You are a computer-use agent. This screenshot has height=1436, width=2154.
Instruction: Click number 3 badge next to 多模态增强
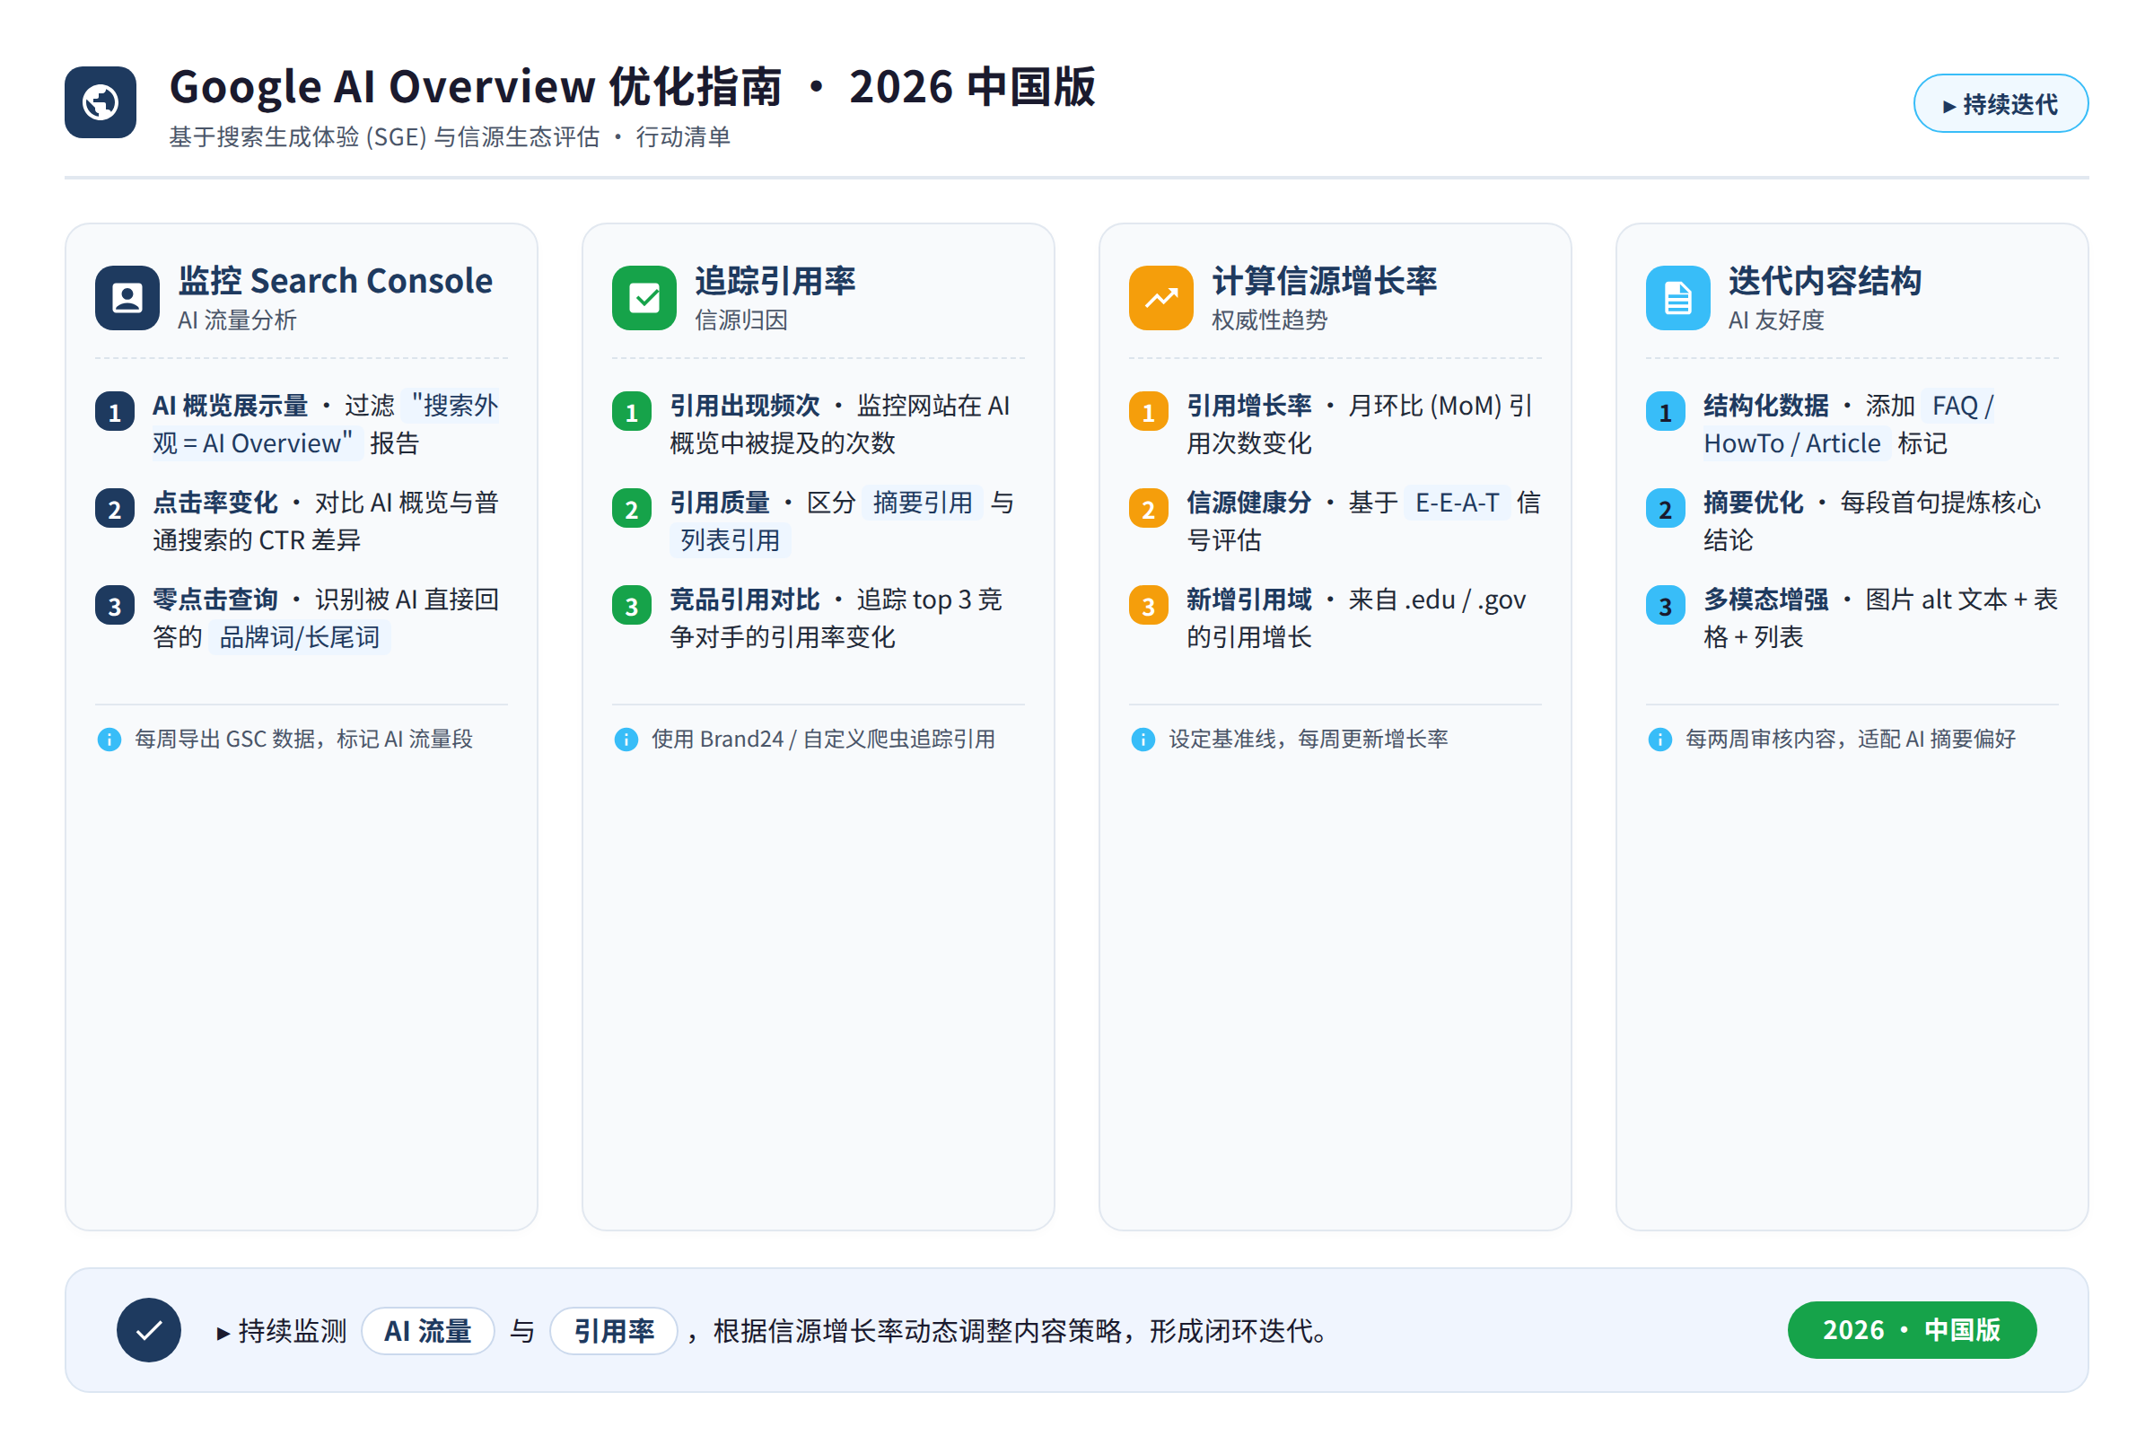tap(1666, 605)
